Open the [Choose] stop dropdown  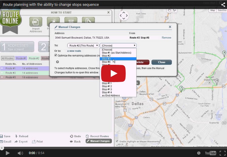click(x=118, y=46)
